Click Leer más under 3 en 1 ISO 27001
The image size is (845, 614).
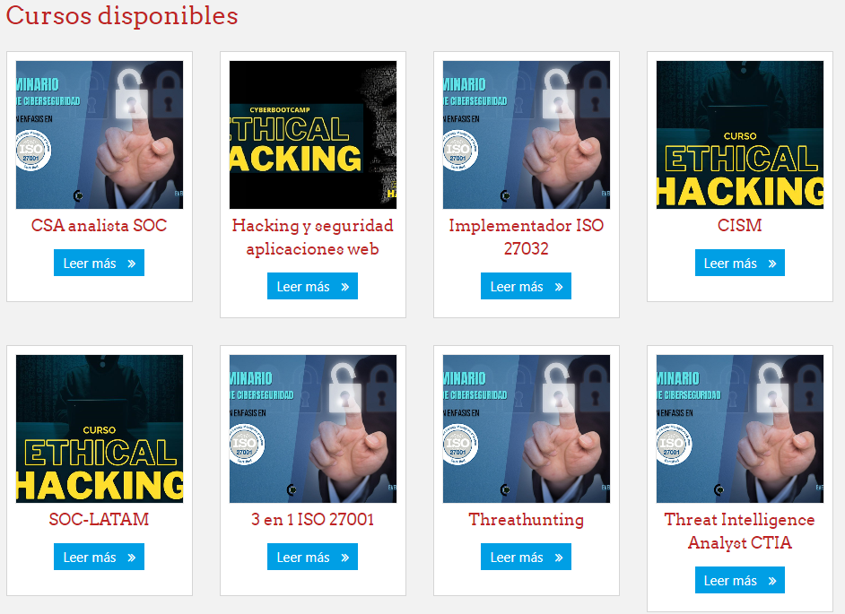click(312, 557)
